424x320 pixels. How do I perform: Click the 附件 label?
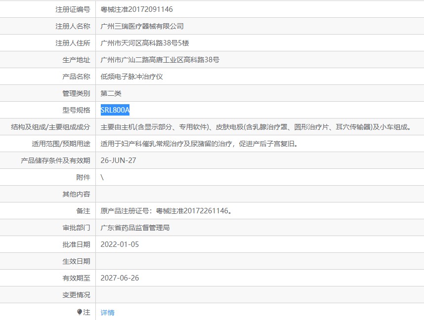point(83,177)
